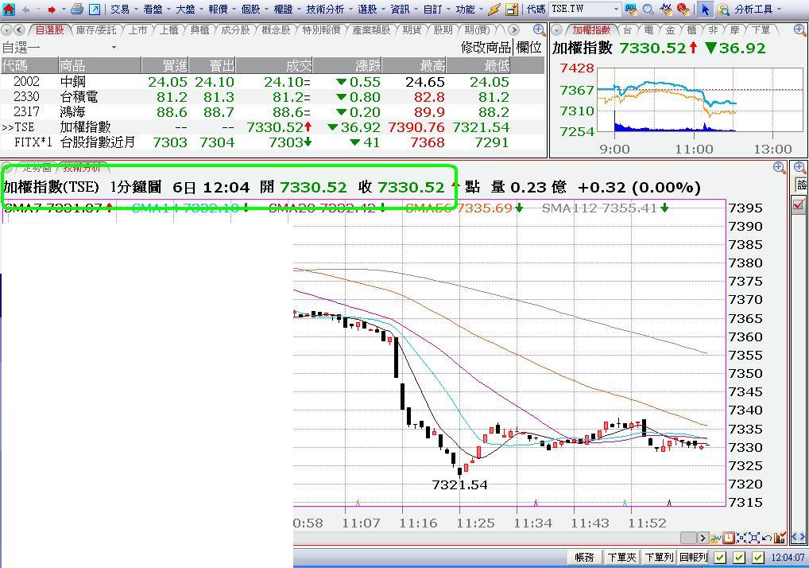The width and height of the screenshot is (809, 568).
Task: Click the grey back arrow icon
Action: [x=25, y=10]
